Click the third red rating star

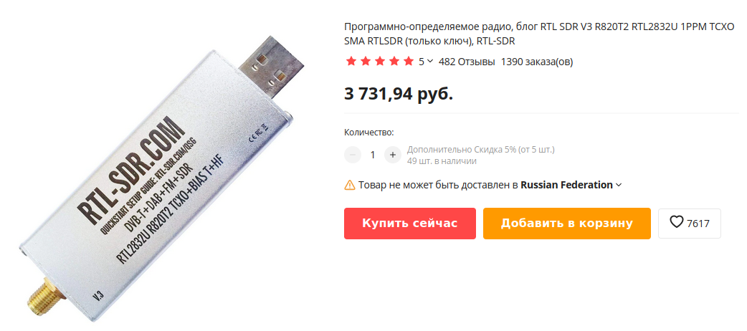380,62
